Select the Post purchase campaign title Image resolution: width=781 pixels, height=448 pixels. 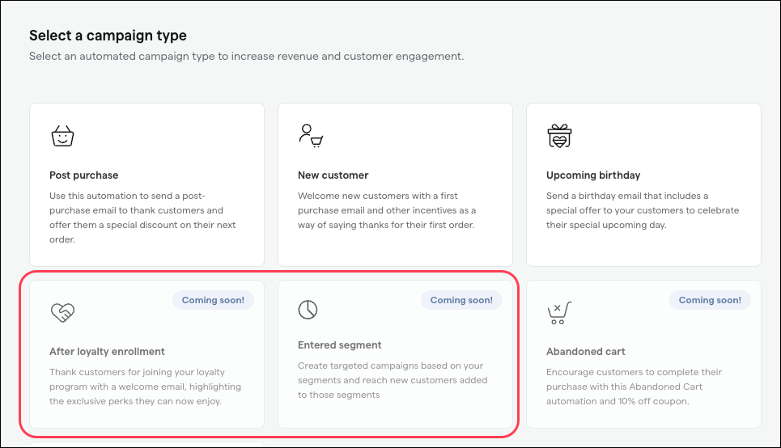83,175
